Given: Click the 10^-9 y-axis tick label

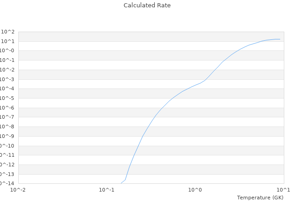Looking at the screenshot, I should pos(7,136).
